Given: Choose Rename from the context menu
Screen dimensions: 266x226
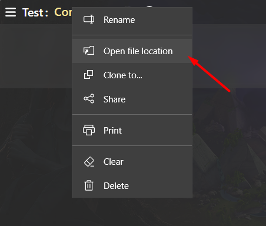Looking at the screenshot, I should (x=132, y=20).
